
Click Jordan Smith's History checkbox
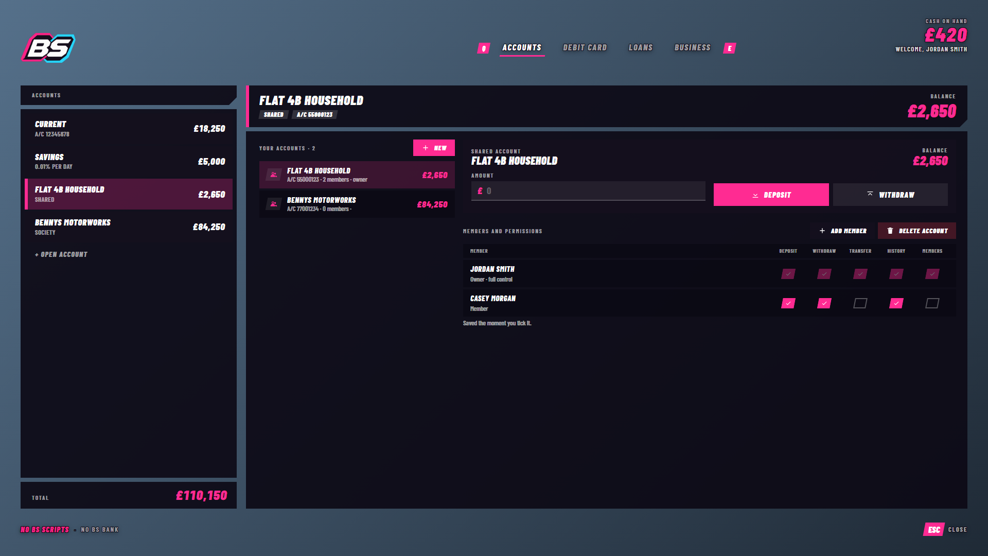tap(896, 274)
